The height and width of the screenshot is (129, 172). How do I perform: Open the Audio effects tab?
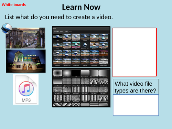coord(66,32)
